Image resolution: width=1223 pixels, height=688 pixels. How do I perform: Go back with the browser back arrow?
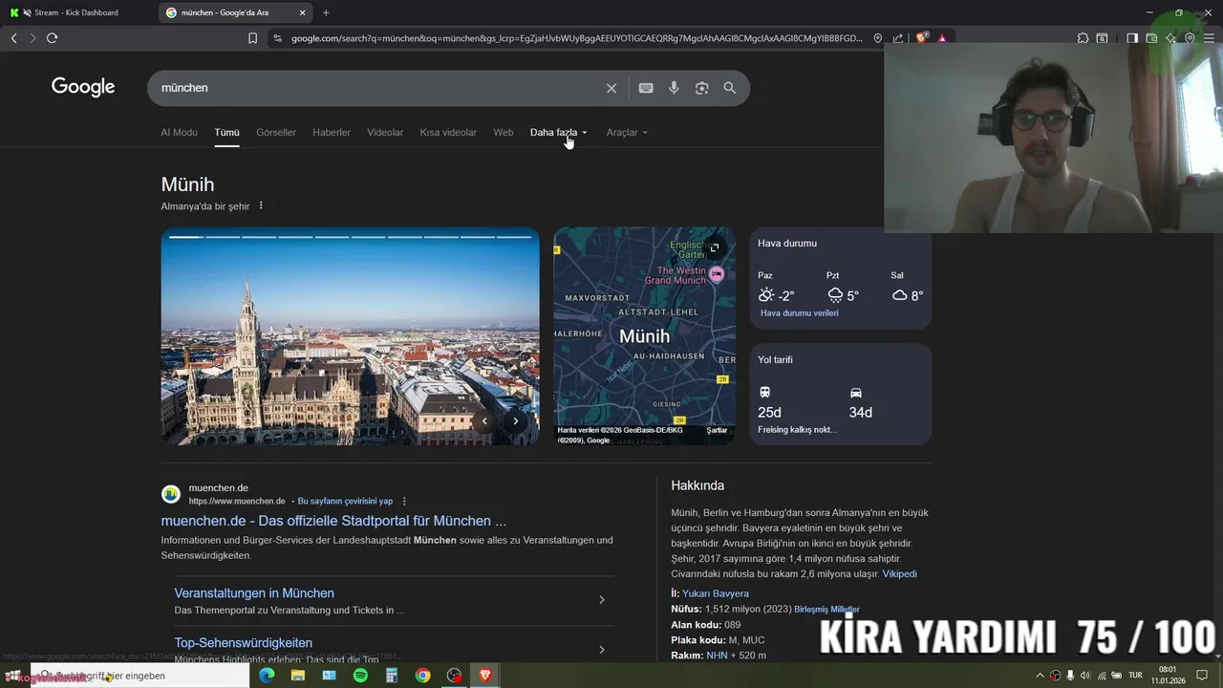click(x=14, y=38)
